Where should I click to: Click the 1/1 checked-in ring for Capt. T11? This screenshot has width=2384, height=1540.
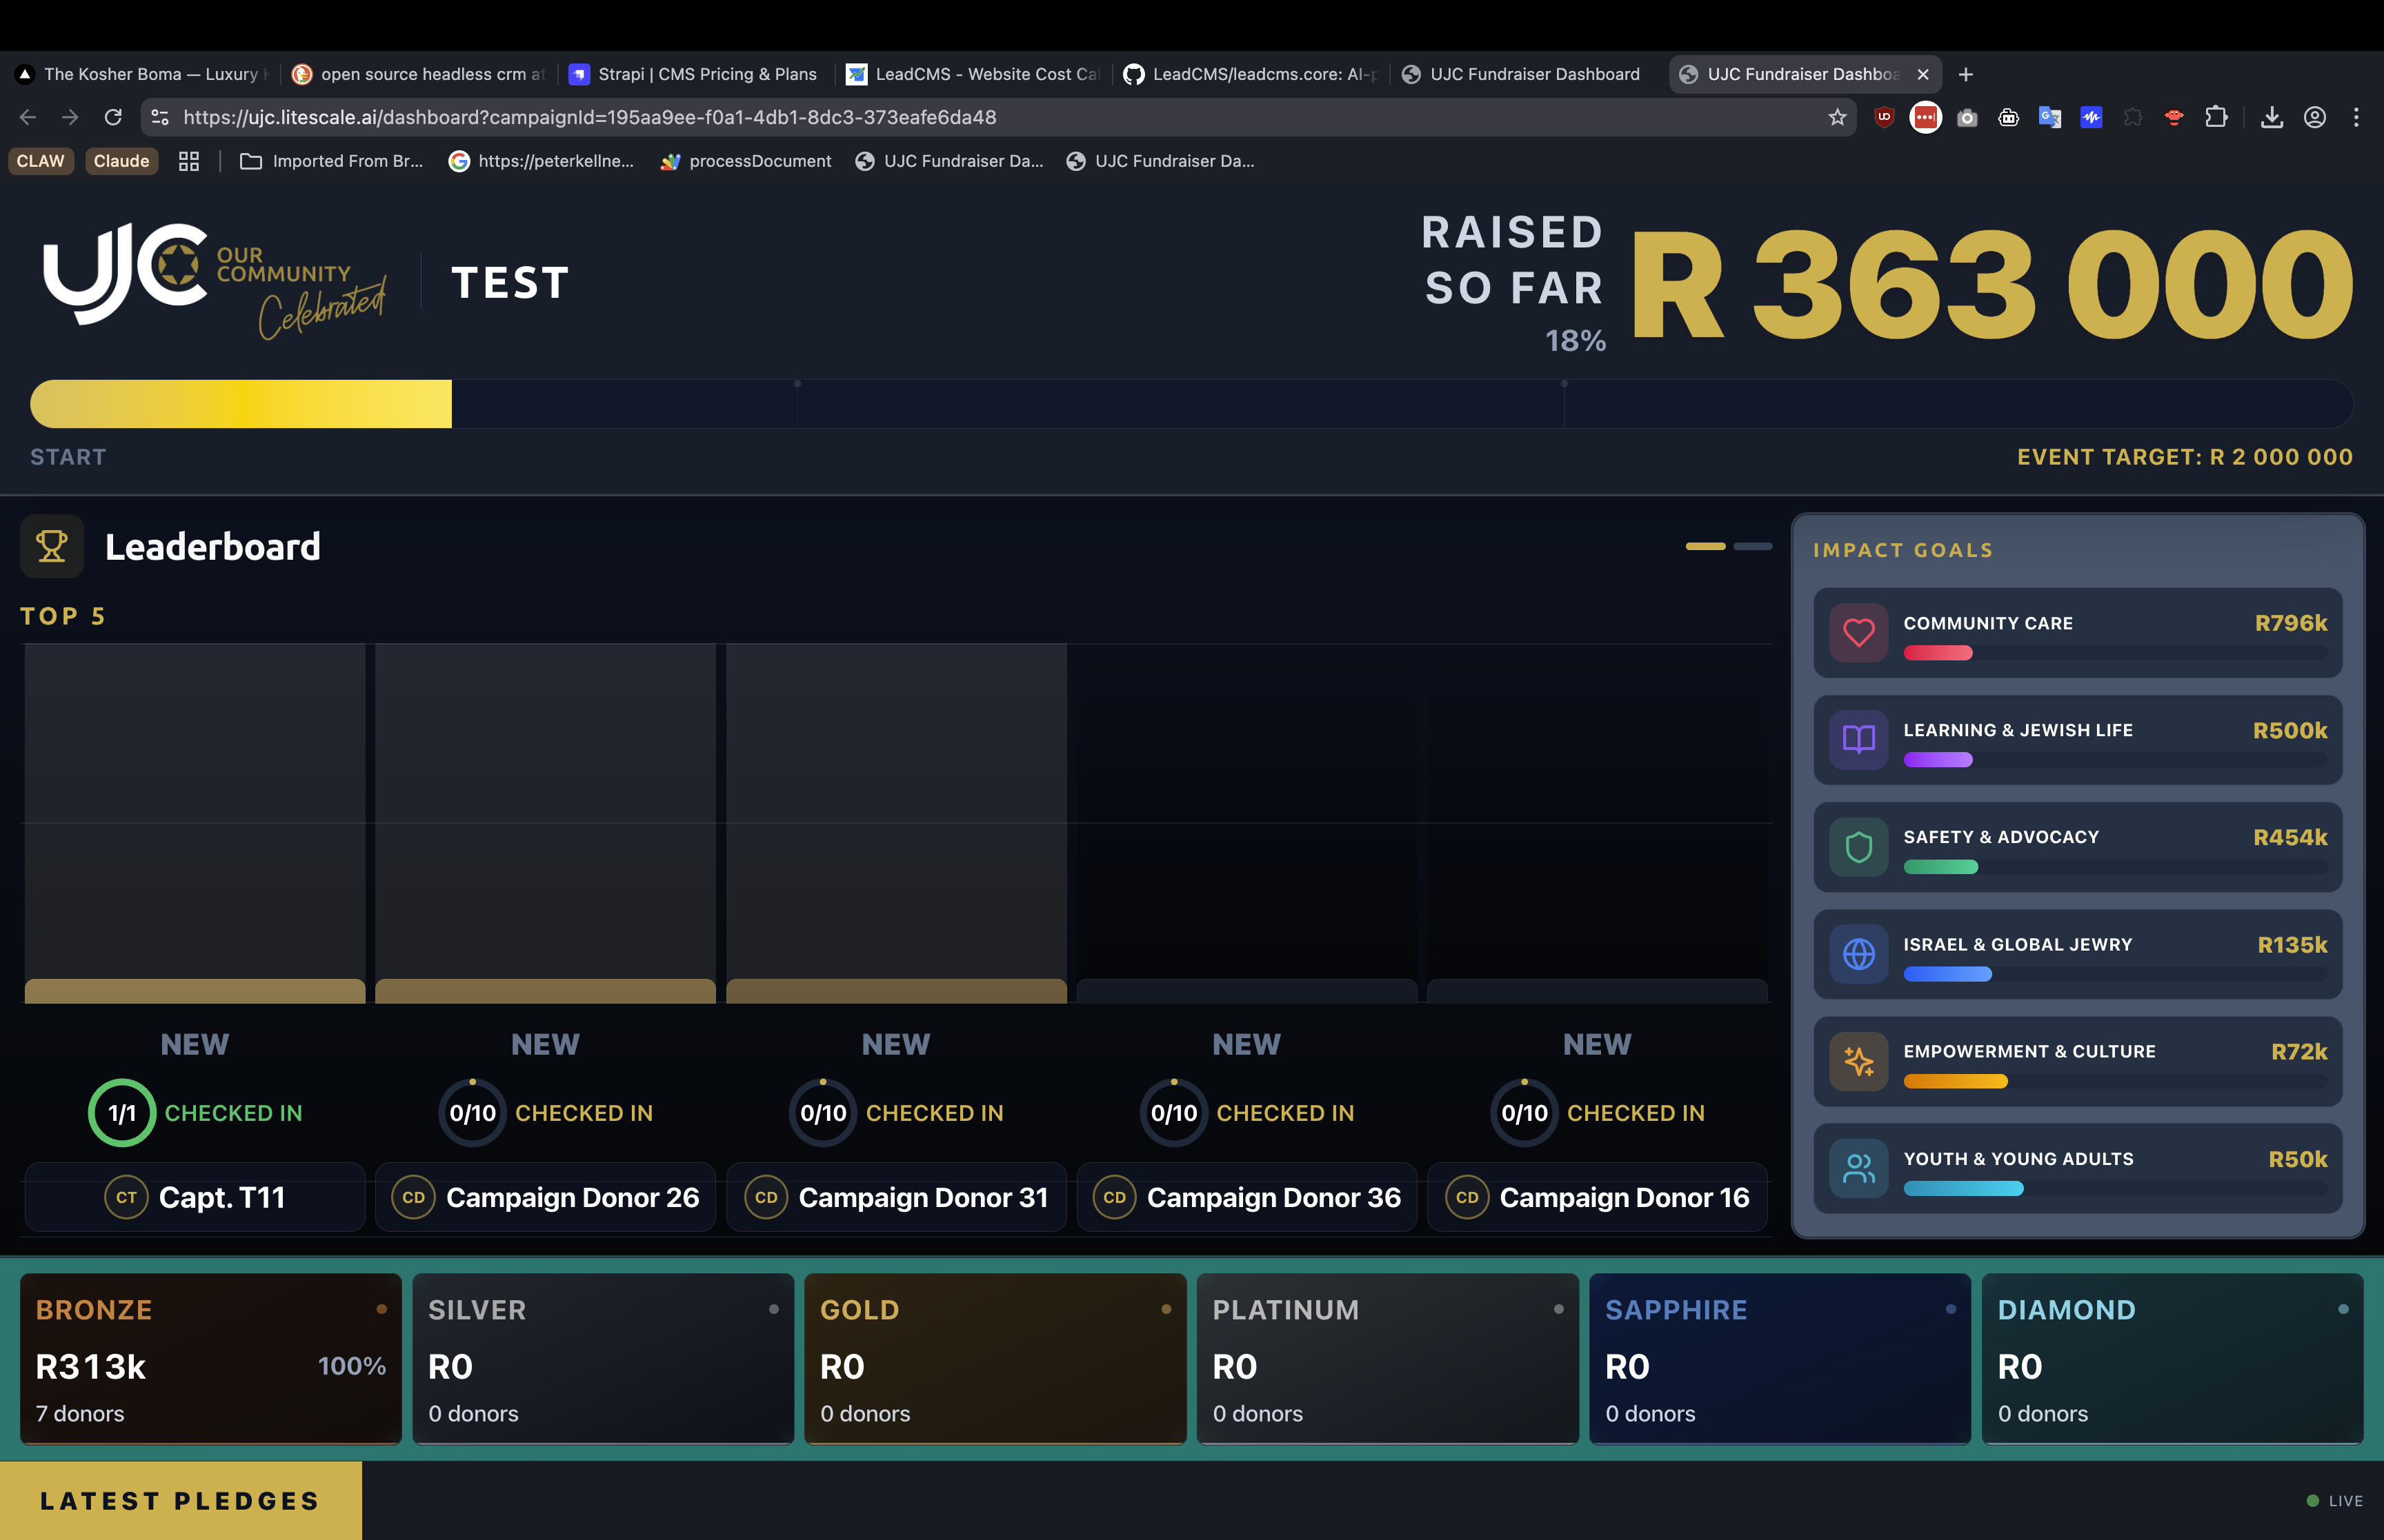[121, 1113]
